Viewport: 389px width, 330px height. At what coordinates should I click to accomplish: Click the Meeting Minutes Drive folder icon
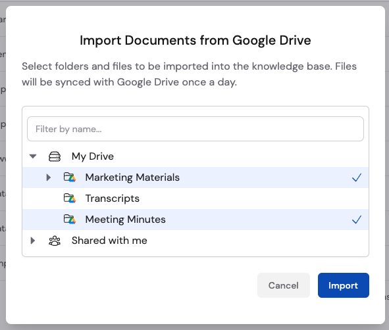(x=70, y=220)
